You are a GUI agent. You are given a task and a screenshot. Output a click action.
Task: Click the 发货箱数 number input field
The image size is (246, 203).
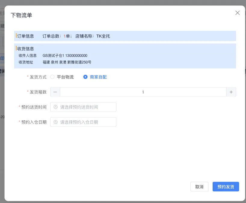pyautogui.click(x=143, y=92)
